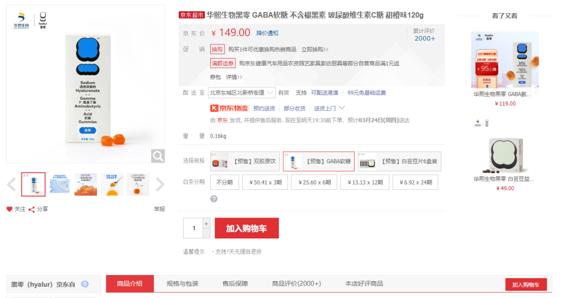Choose 【预售】GABA软糖 specification
This screenshot has height=298, width=565.
coord(319,161)
